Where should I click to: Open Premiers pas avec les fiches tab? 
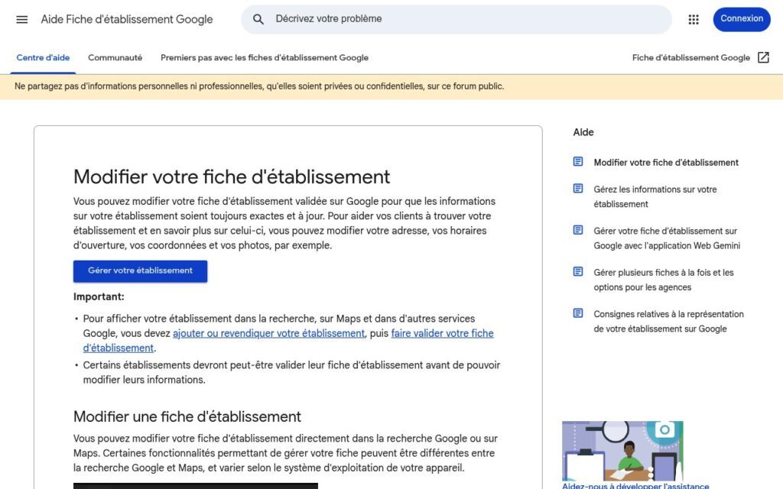pyautogui.click(x=264, y=58)
